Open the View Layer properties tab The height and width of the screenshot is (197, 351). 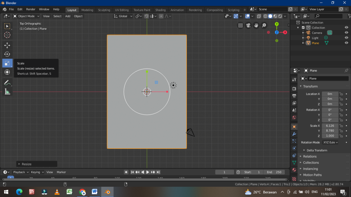coord(294,103)
